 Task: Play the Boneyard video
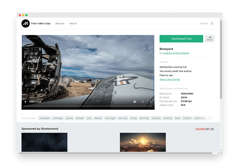(x=25, y=102)
